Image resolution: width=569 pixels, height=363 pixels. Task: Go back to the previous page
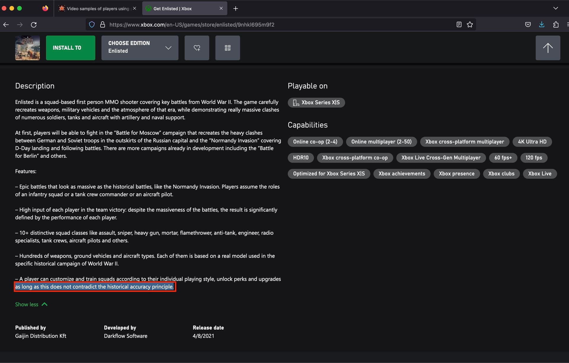(x=6, y=25)
